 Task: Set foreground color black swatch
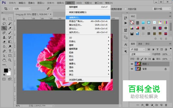click(x=6, y=70)
